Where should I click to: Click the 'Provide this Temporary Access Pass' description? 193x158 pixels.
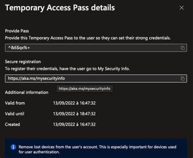(x=88, y=38)
